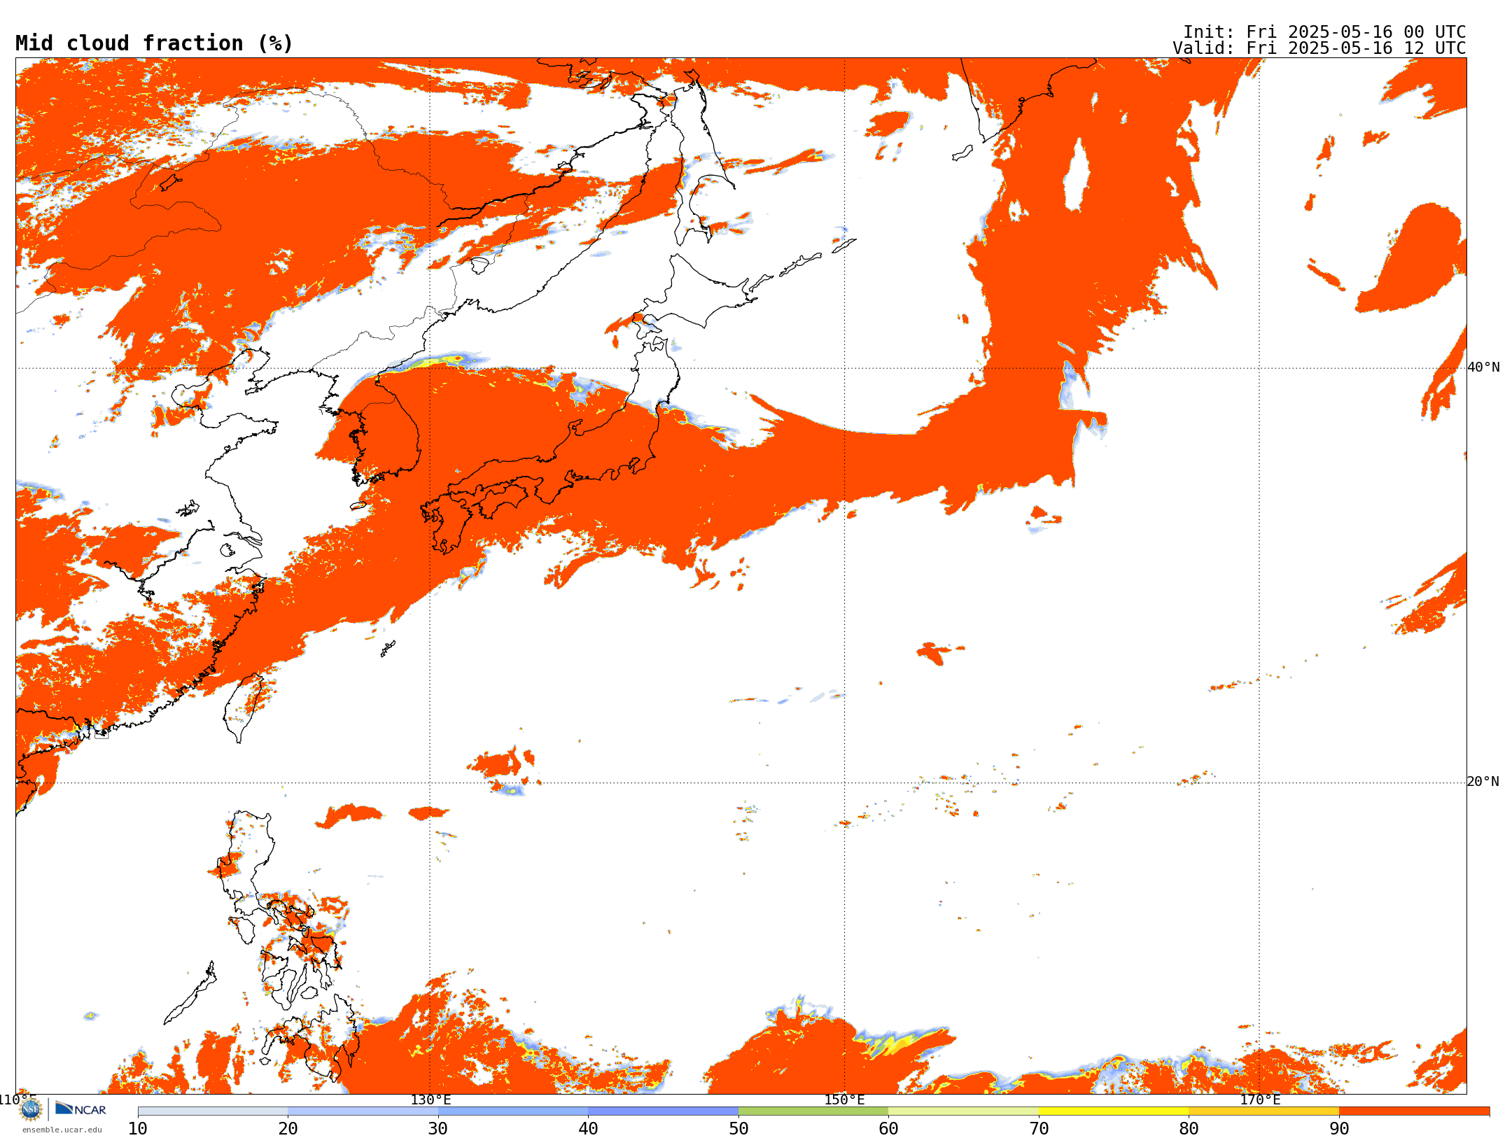Click the NSF logo
Viewport: 1512px width, 1138px height.
(31, 1109)
